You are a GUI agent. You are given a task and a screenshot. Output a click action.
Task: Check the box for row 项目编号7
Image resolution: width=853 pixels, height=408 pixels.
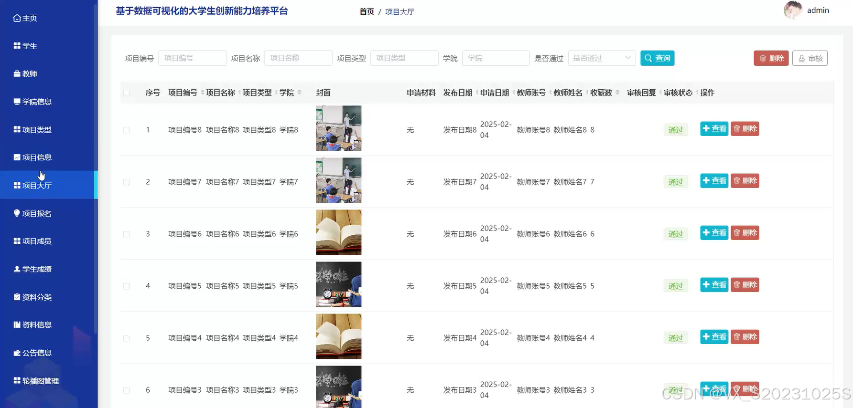tap(126, 182)
